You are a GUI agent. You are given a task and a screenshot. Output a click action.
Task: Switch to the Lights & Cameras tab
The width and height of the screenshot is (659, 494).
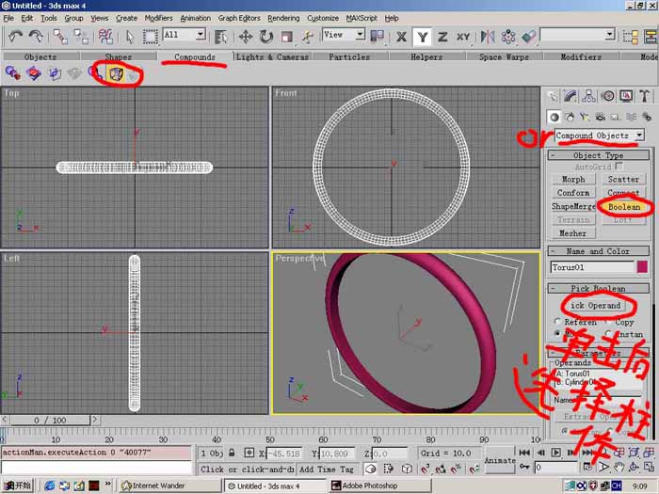(272, 56)
